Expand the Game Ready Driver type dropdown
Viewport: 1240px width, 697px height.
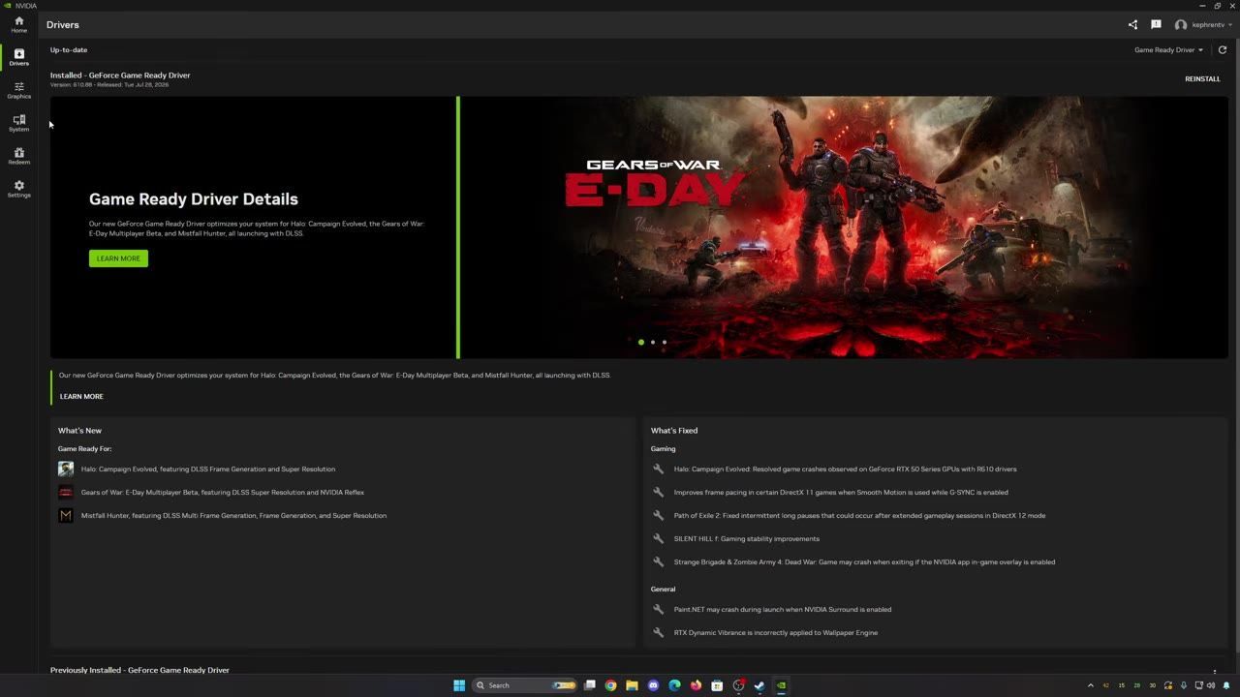(x=1168, y=50)
